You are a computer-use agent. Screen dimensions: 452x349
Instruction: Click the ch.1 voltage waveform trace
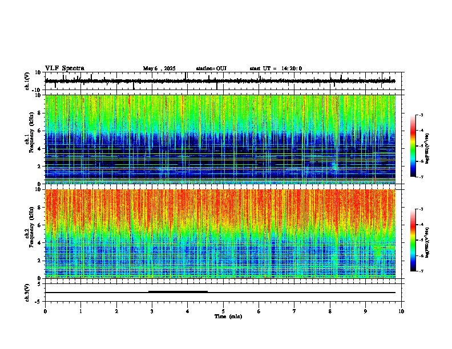tap(220, 81)
